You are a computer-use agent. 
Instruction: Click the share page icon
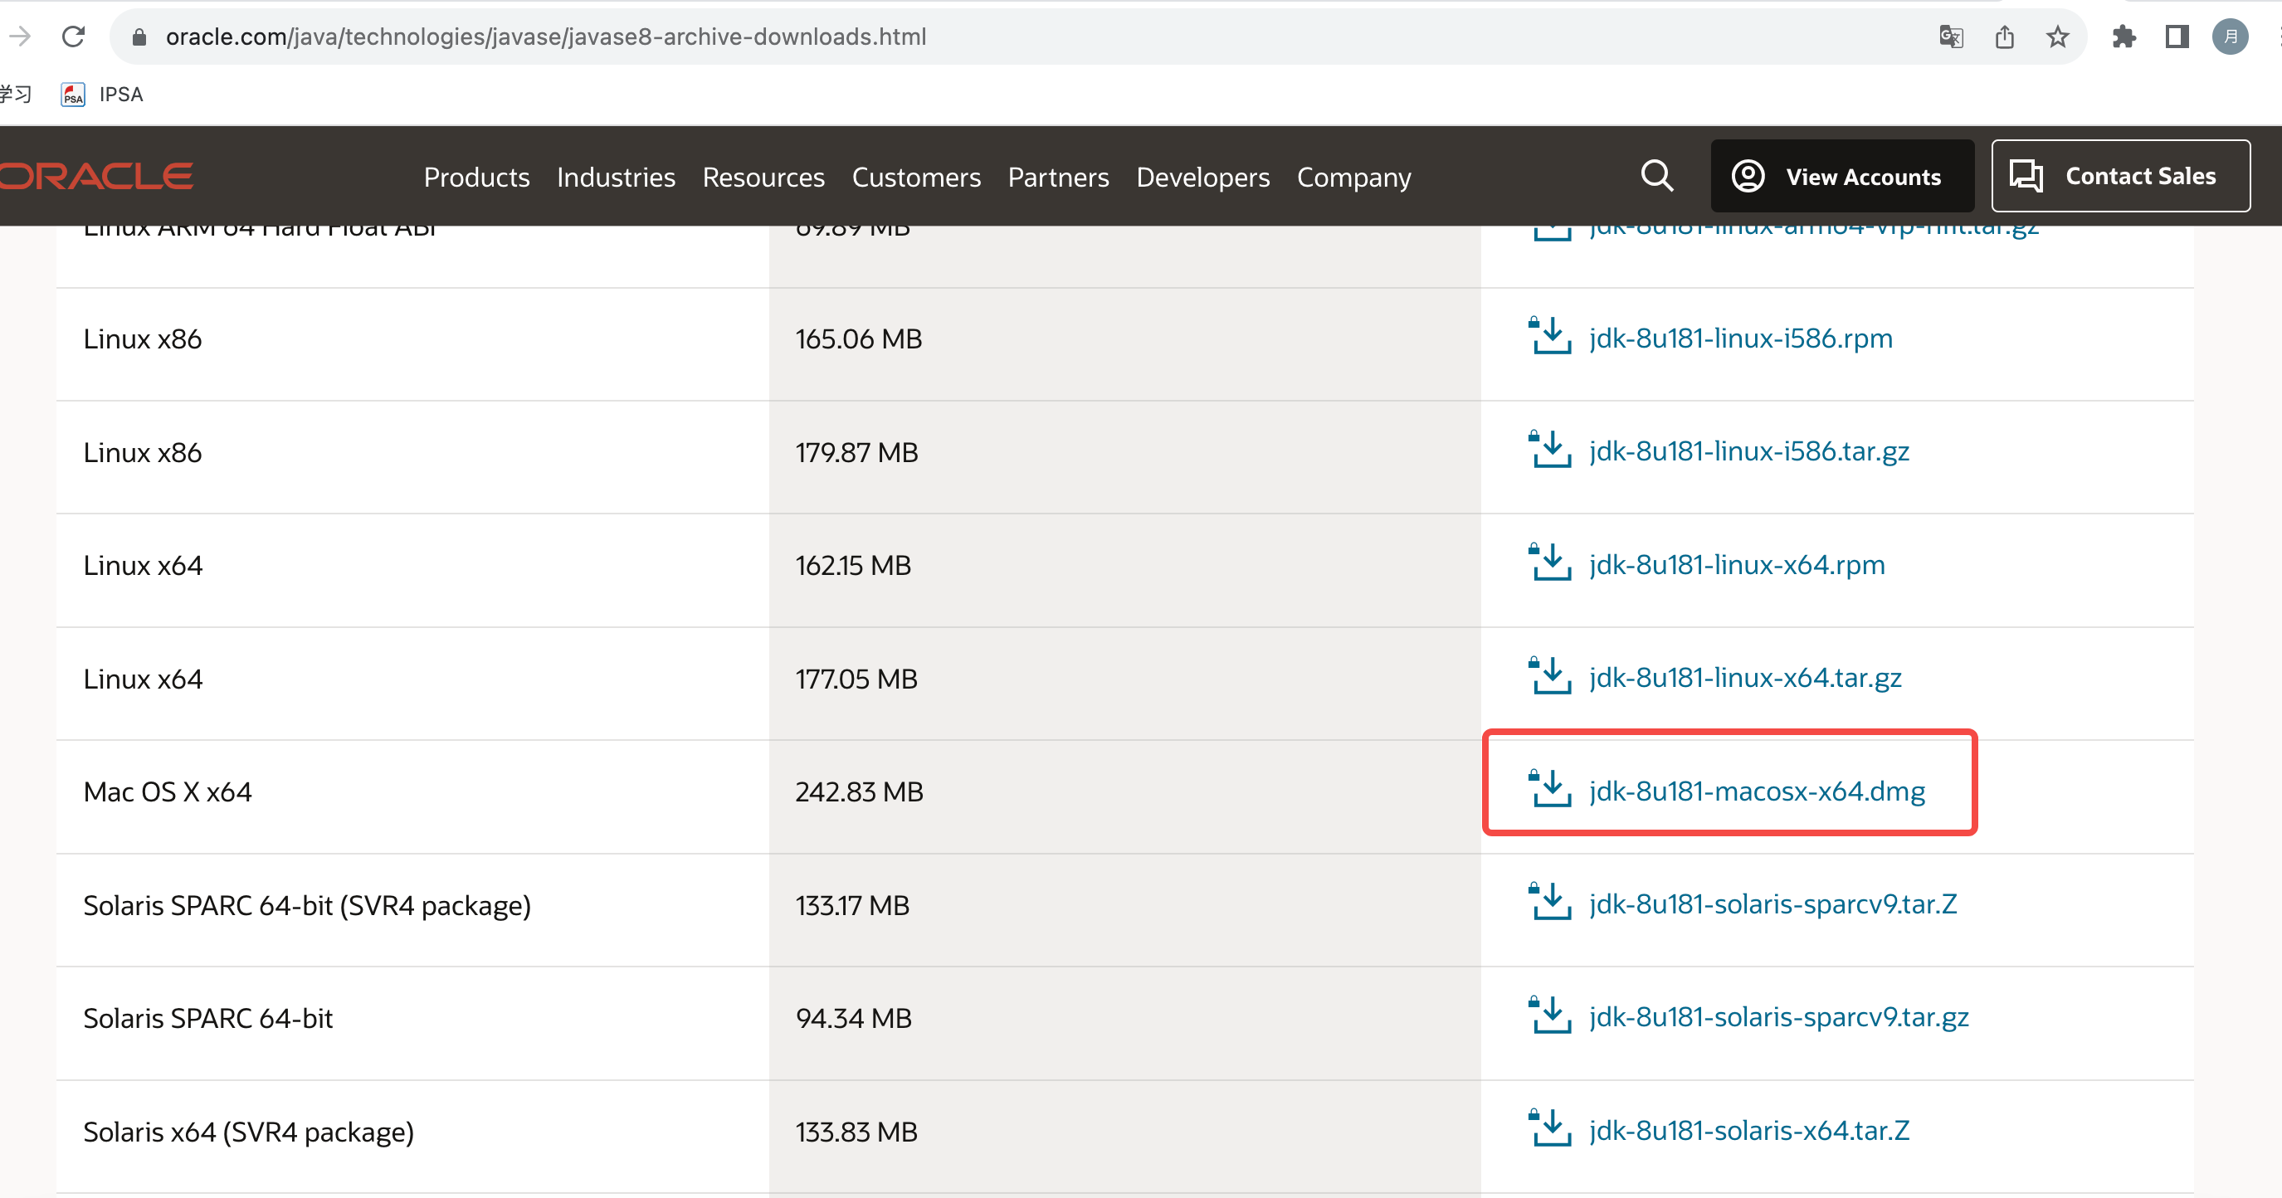pyautogui.click(x=2005, y=37)
